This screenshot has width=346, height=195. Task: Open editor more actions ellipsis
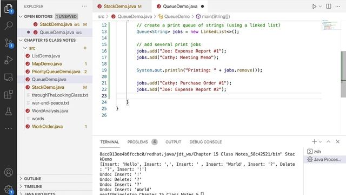[338, 6]
